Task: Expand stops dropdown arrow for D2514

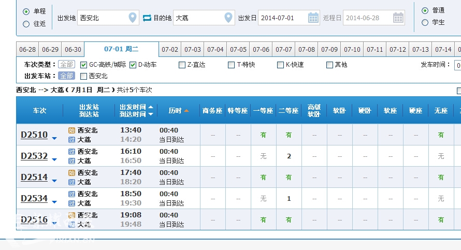Action: pos(54,181)
